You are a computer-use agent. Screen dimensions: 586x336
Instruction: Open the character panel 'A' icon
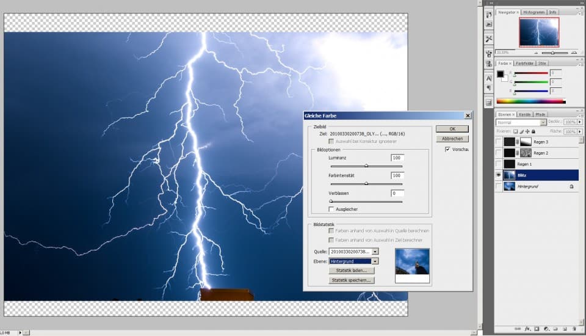[489, 78]
